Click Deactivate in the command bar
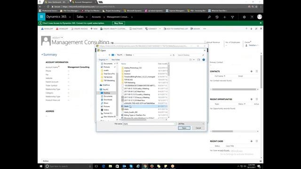 point(136,29)
